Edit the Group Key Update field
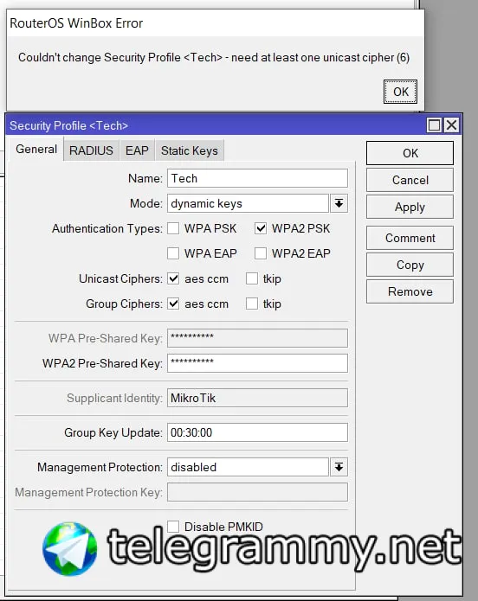The height and width of the screenshot is (601, 478). 257,432
